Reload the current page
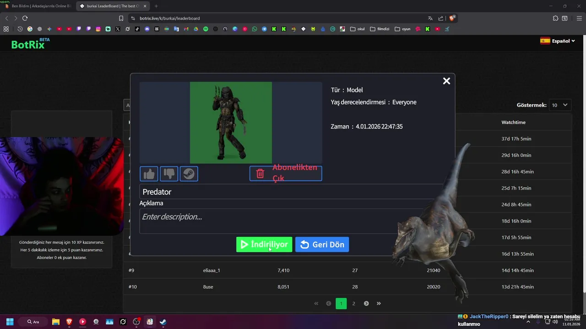Viewport: 586px width, 329px height. tap(25, 18)
